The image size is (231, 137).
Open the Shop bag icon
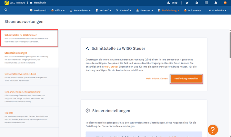169,3
